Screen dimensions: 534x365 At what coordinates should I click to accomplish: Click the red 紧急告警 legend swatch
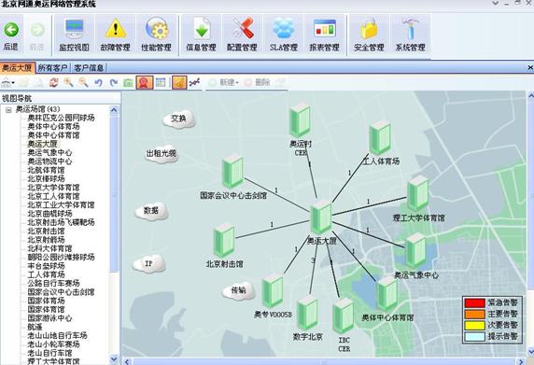474,302
